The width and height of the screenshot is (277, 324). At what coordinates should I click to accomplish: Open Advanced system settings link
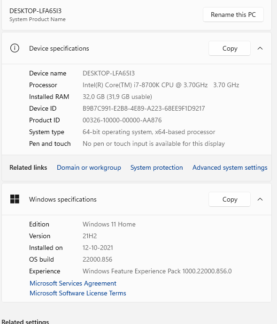coord(230,167)
